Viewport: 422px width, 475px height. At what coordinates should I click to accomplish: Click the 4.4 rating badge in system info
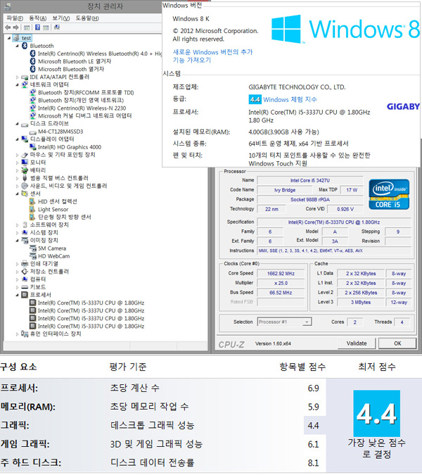(x=255, y=100)
